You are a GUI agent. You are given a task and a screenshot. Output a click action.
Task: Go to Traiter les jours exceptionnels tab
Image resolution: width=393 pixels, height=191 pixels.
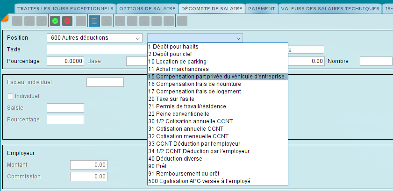click(x=65, y=9)
